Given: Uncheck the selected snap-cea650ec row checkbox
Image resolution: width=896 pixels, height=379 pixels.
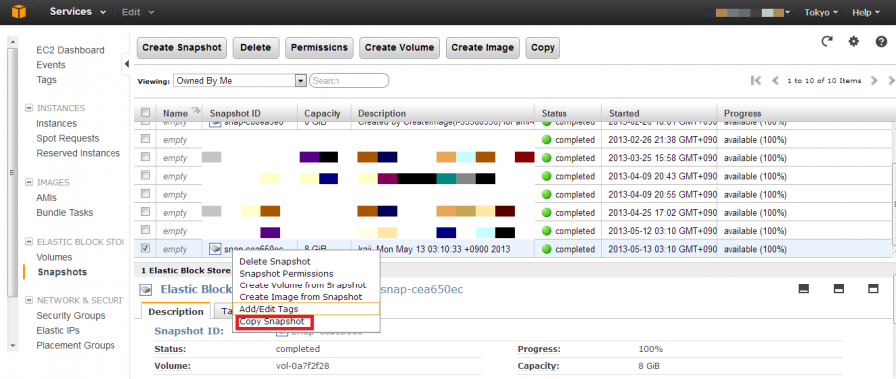Looking at the screenshot, I should [145, 248].
